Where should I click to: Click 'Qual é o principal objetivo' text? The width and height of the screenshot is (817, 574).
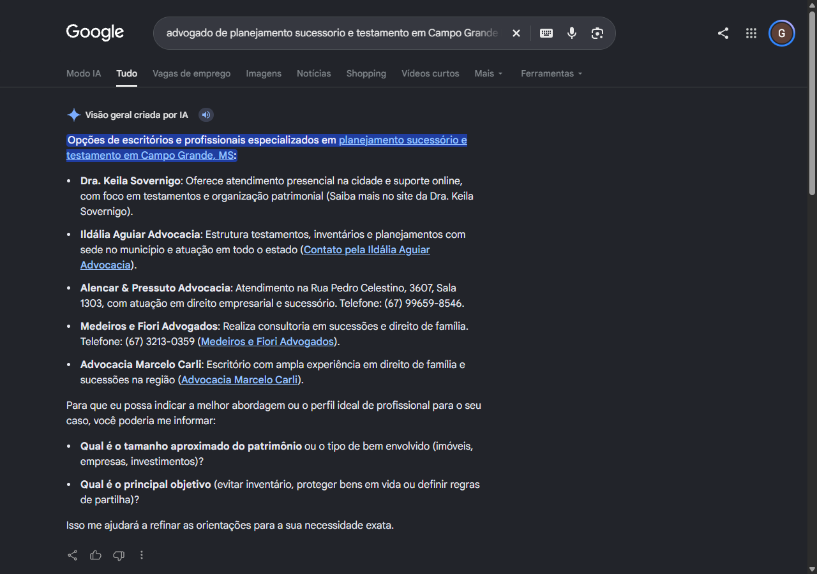coord(146,484)
